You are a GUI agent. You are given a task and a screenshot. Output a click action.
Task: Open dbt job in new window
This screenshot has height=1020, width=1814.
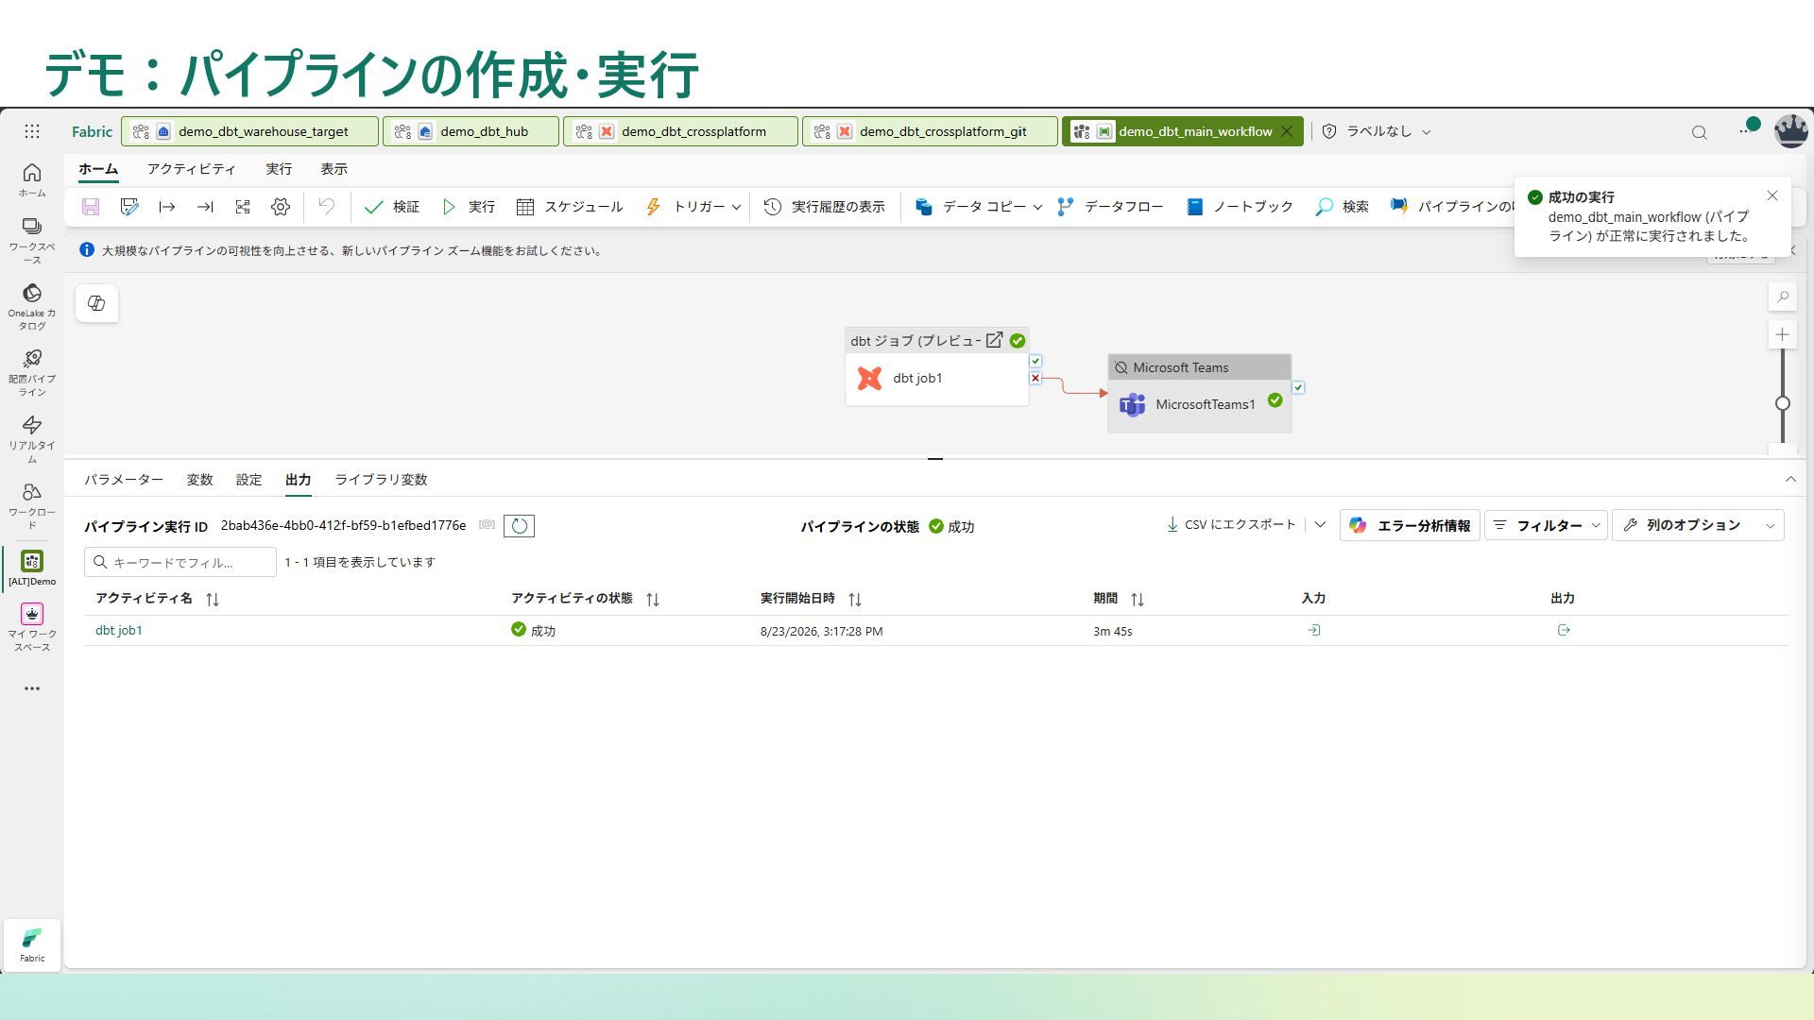(x=994, y=340)
